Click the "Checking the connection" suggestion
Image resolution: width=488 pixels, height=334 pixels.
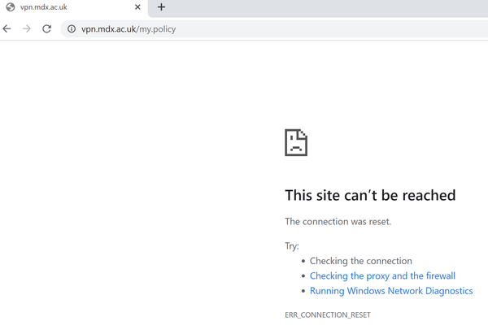click(361, 261)
